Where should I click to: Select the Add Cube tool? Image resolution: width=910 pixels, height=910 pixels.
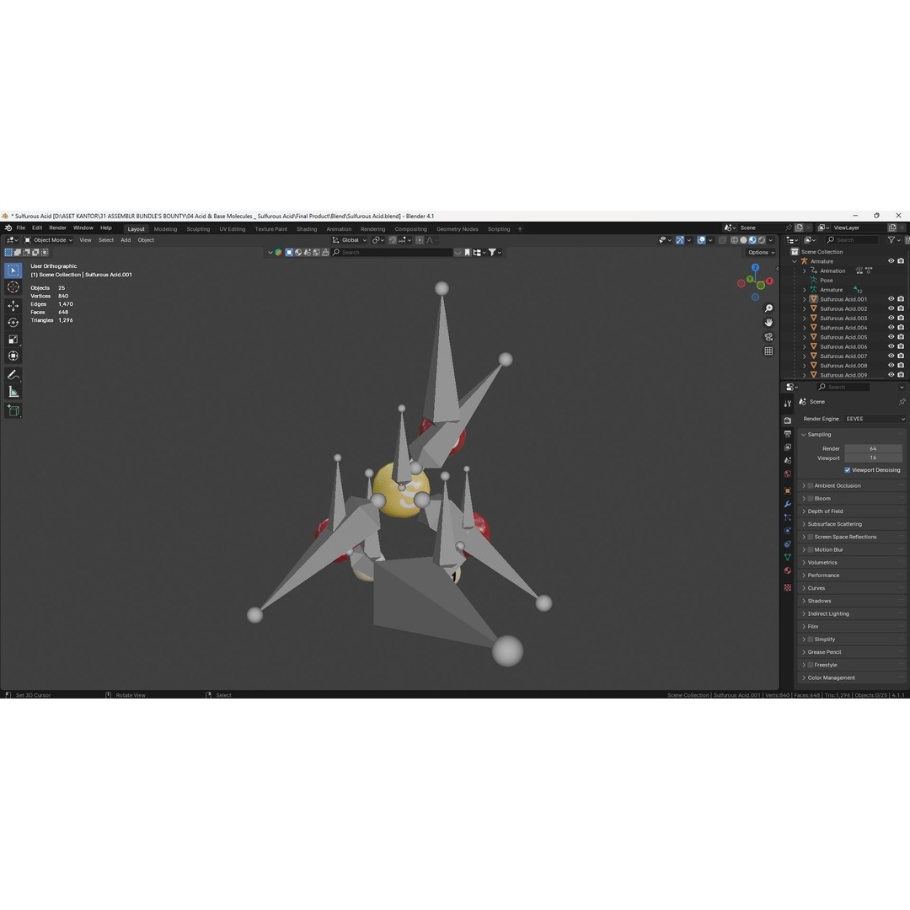tap(13, 411)
